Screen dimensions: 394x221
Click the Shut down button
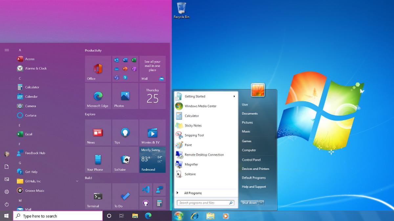[x=250, y=203]
